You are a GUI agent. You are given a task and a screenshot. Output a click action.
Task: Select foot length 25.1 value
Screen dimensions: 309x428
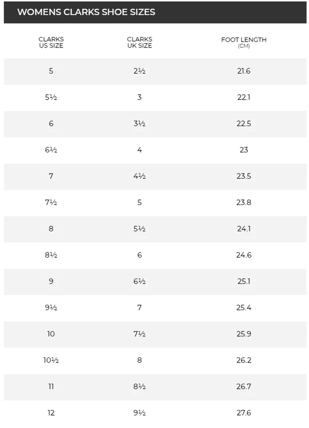pos(244,281)
